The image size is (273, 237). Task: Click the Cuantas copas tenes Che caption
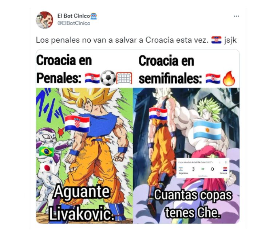tap(193, 203)
